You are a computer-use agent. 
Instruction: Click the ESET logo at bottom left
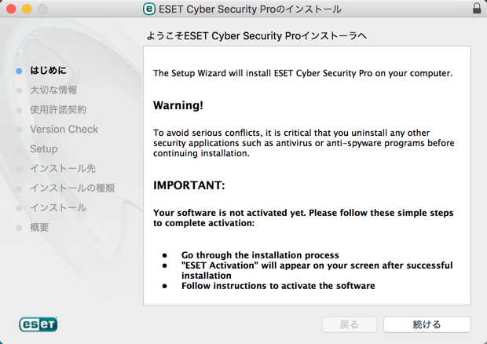pos(38,324)
